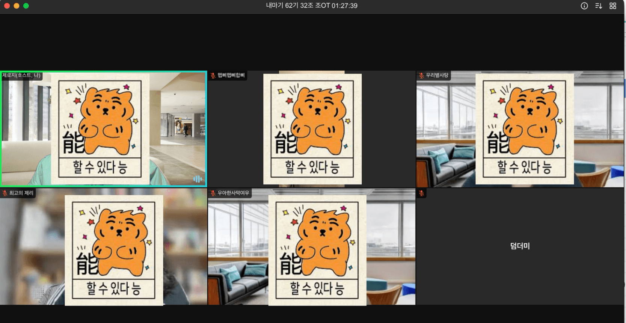Click the name label 최고의 제리
The width and height of the screenshot is (626, 323).
pyautogui.click(x=21, y=193)
